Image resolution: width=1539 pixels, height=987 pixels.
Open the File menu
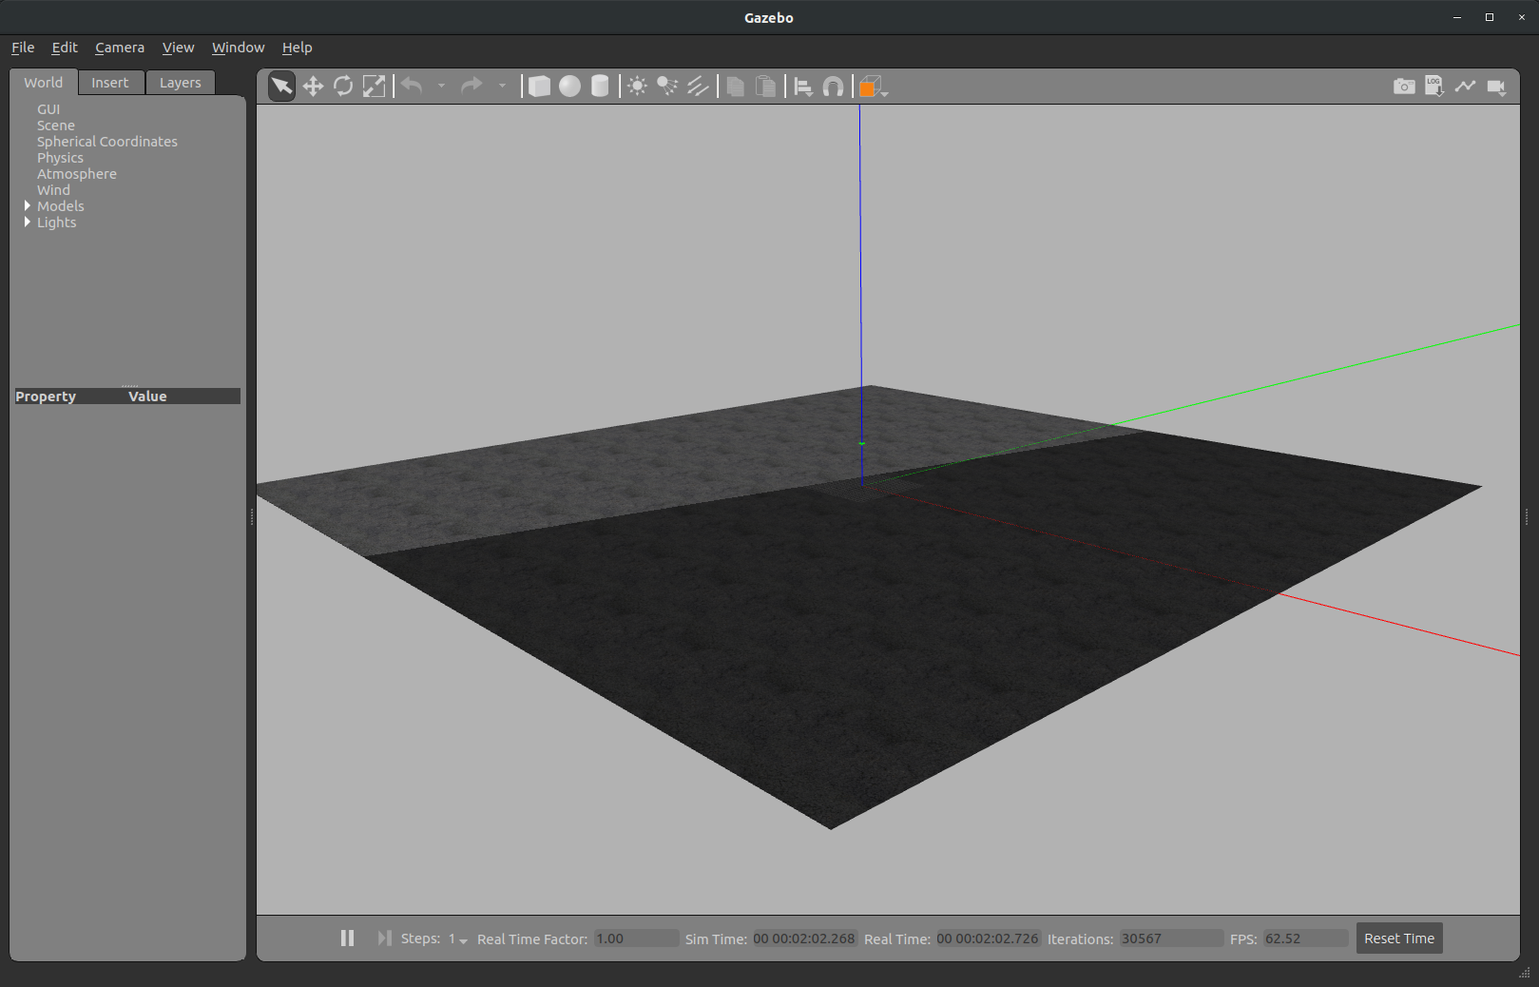coord(23,48)
